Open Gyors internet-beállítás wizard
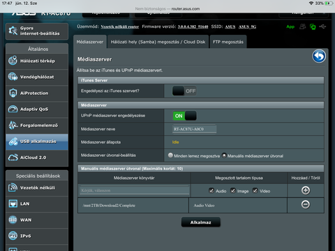 point(37,31)
